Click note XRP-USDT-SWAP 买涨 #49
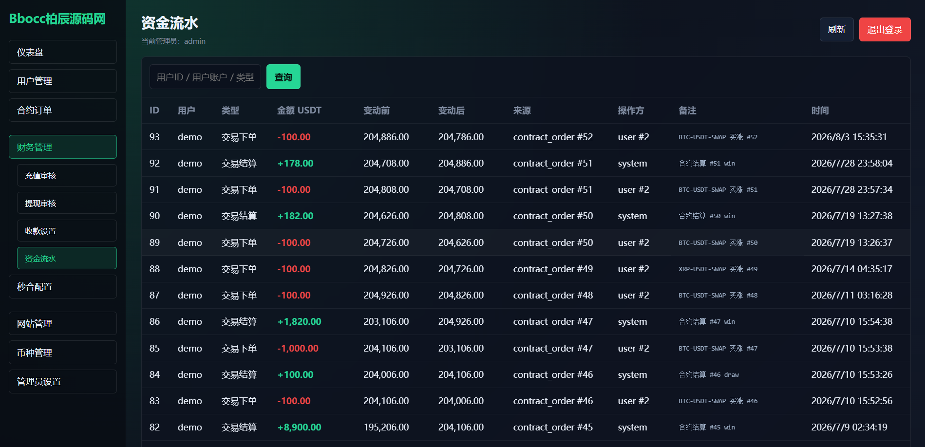Viewport: 925px width, 447px height. click(718, 269)
